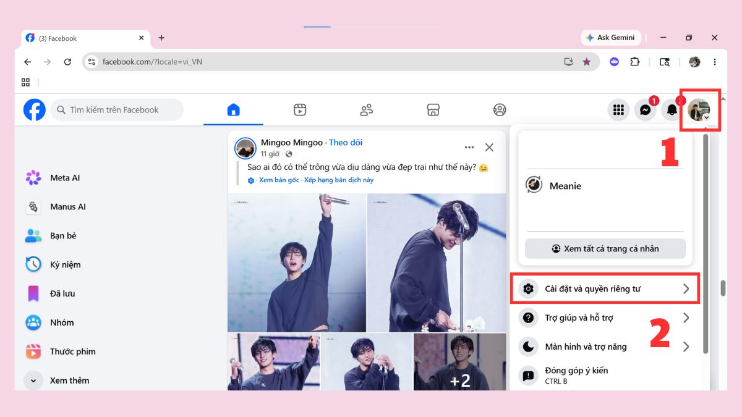This screenshot has width=742, height=417.
Task: Click the facebook.com address bar URL
Action: pos(152,62)
